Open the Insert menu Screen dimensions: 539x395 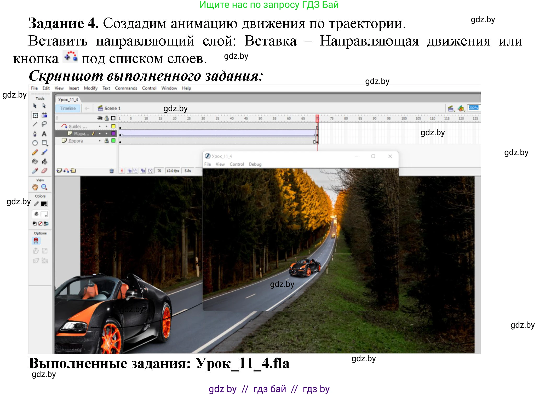pos(73,88)
